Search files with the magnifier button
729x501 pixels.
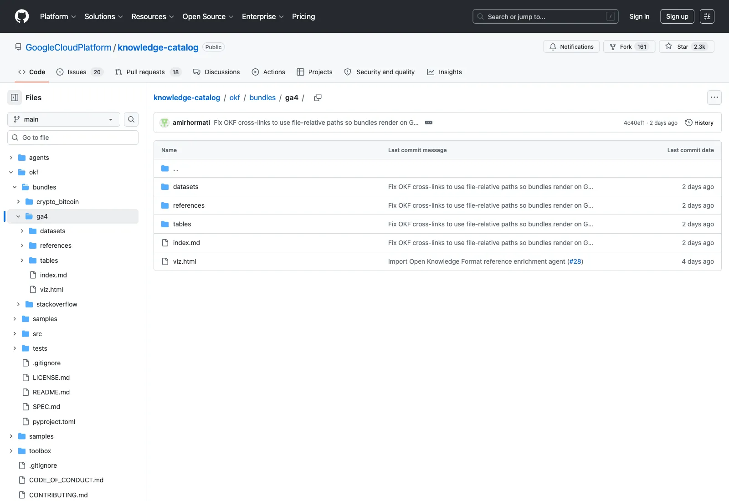pyautogui.click(x=131, y=119)
